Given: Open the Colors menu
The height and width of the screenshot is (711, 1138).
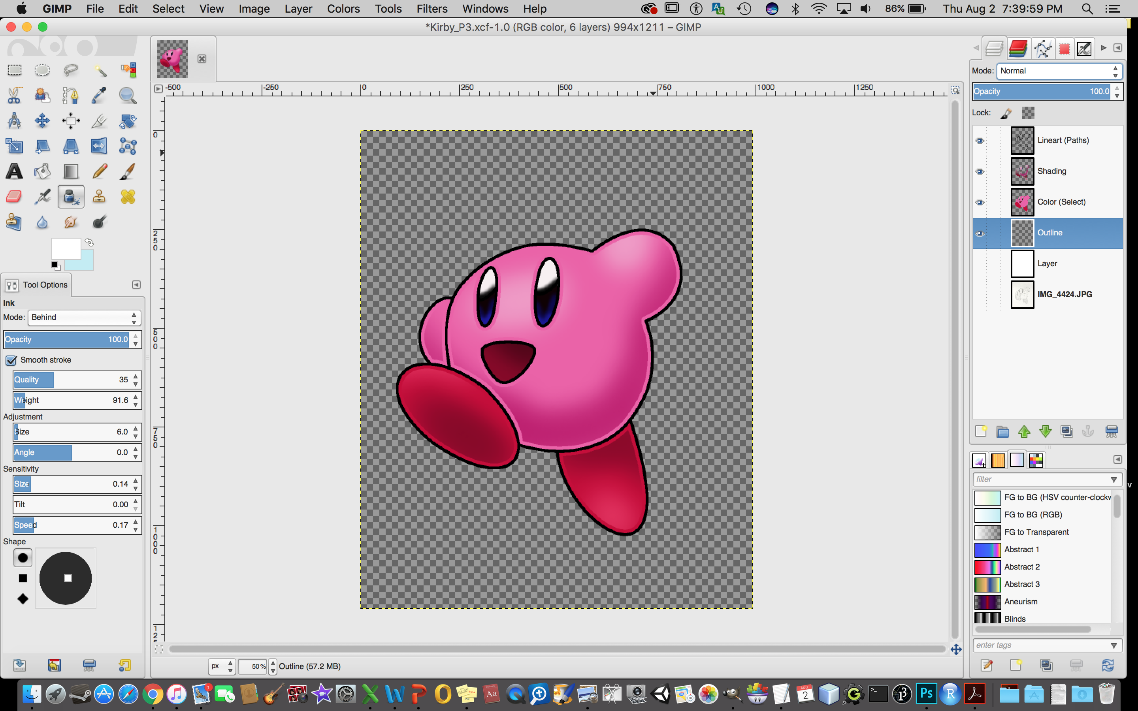Looking at the screenshot, I should tap(343, 9).
